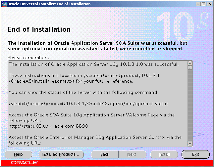This screenshot has width=214, height=167.
Task: Click the disabled Next button
Action: [132, 154]
